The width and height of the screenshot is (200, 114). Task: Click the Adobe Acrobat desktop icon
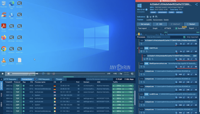[4, 26]
